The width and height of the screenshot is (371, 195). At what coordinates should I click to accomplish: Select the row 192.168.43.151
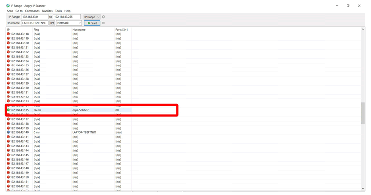point(69,182)
